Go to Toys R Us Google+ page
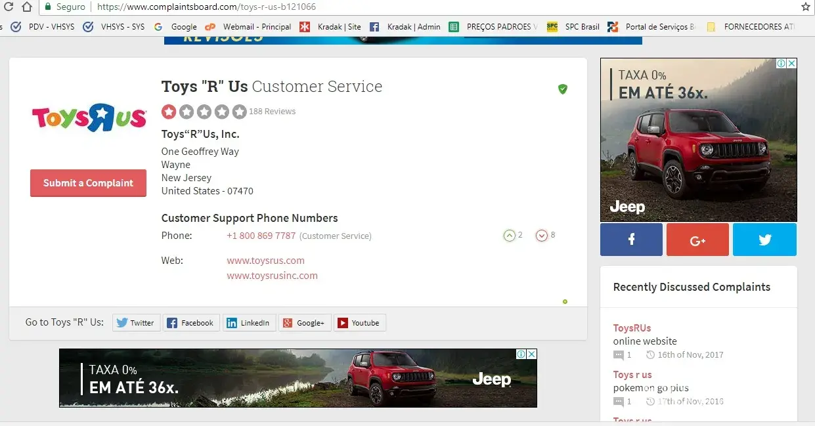815x426 pixels. tap(305, 323)
